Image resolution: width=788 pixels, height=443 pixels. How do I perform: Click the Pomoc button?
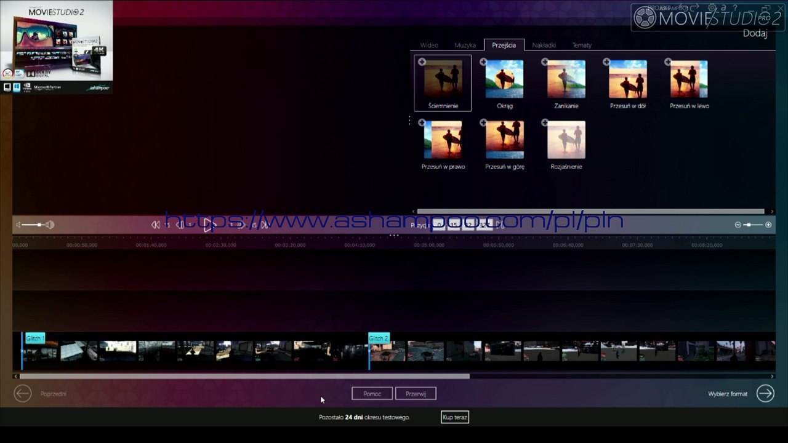(x=372, y=394)
